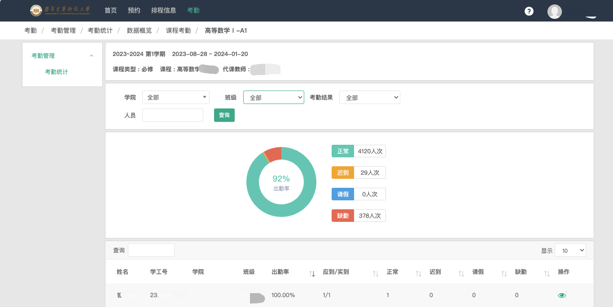Sort table by 正常 column arrows

pos(418,273)
